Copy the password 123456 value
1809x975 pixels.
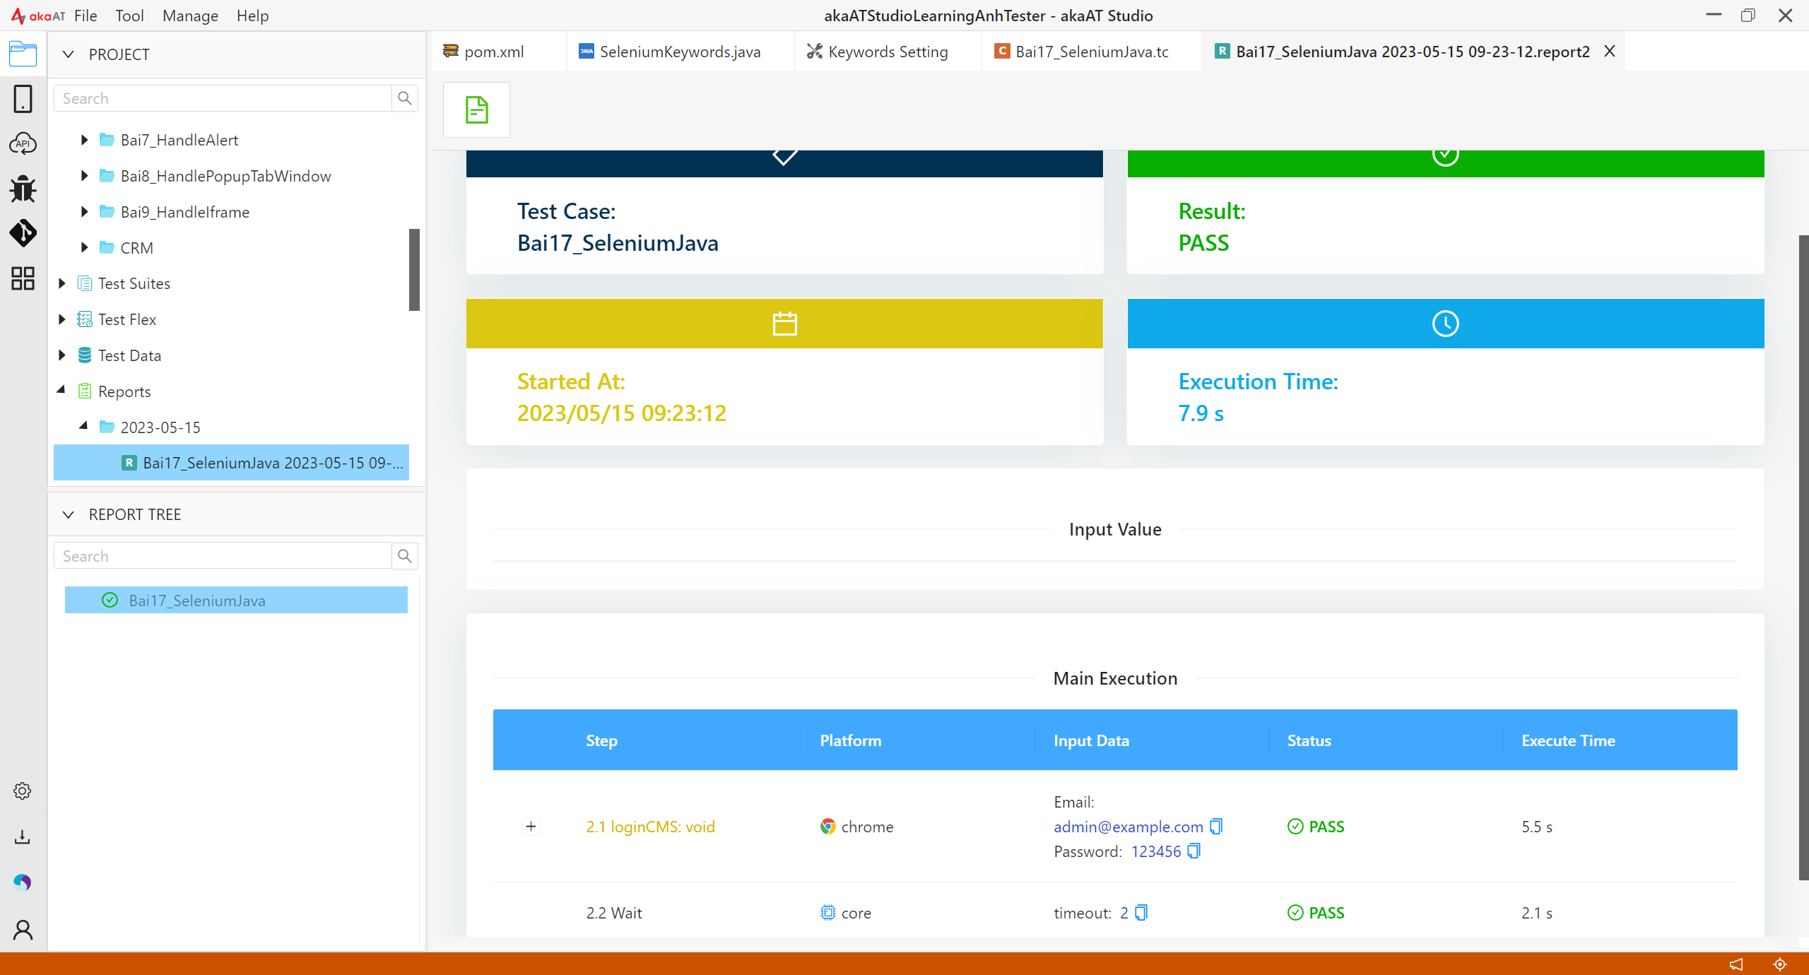[1194, 851]
